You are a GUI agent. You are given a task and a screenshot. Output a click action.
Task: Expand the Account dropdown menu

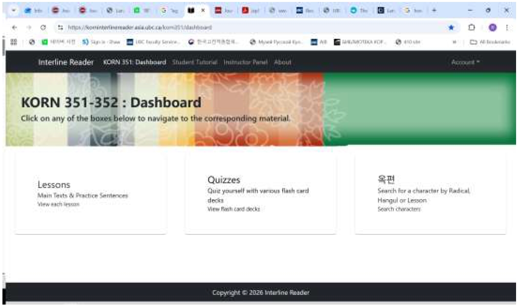click(465, 62)
